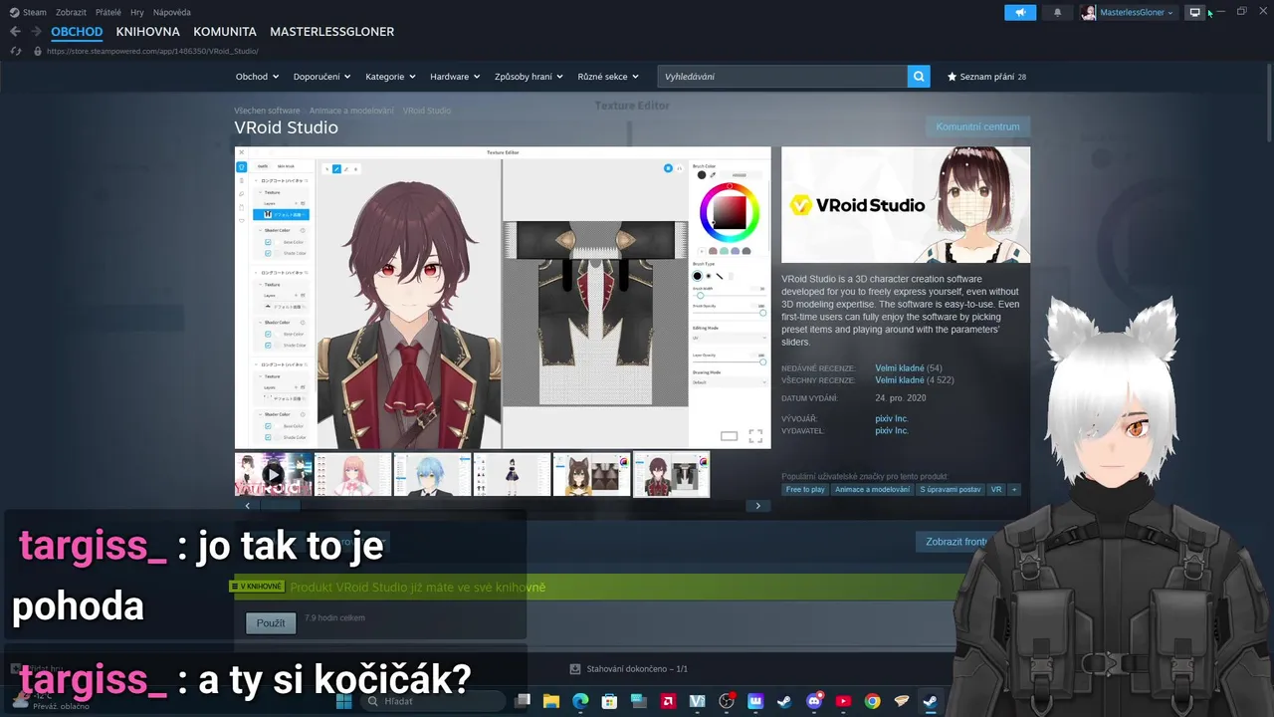Open the red YouTube taskbar icon
Viewport: 1274px width, 717px height.
843,701
